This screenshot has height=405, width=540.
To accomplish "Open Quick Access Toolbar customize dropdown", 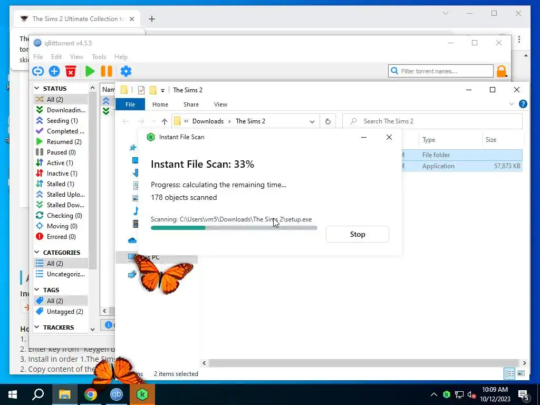I will pos(162,90).
